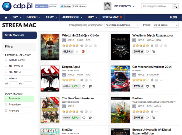Viewport: 182px width, 135px height.
Task: Add Car Mechanic Simulator 2014 to wishlist
Action: coord(147,86)
